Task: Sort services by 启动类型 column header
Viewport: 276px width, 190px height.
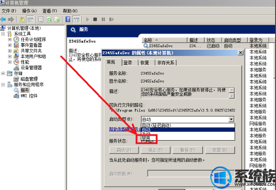Action: 234,40
